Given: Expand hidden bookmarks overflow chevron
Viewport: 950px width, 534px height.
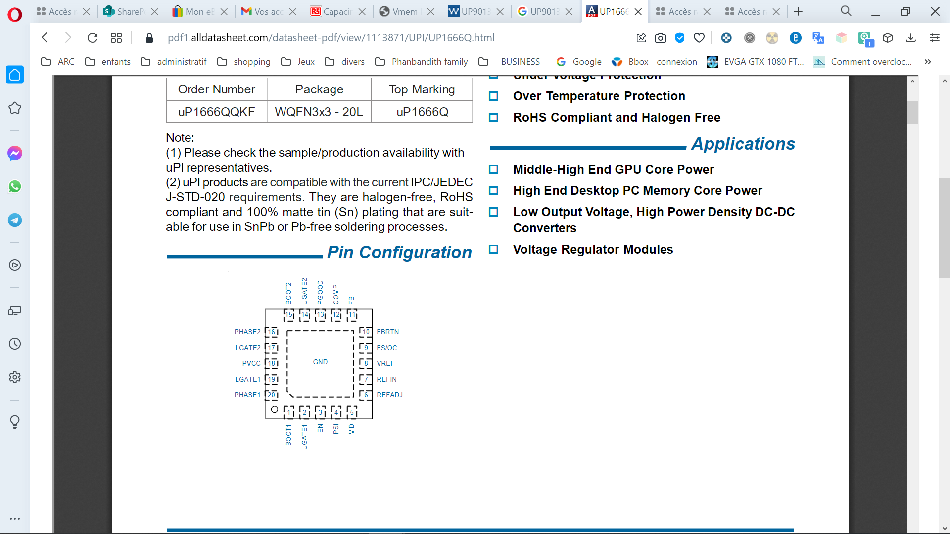Looking at the screenshot, I should 928,62.
